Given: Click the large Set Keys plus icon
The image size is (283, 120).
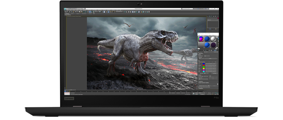Looking at the screenshot, I should (194, 93).
